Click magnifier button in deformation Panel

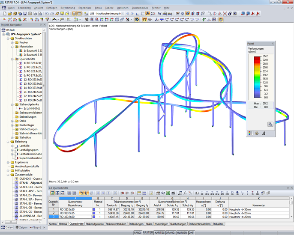(270, 124)
